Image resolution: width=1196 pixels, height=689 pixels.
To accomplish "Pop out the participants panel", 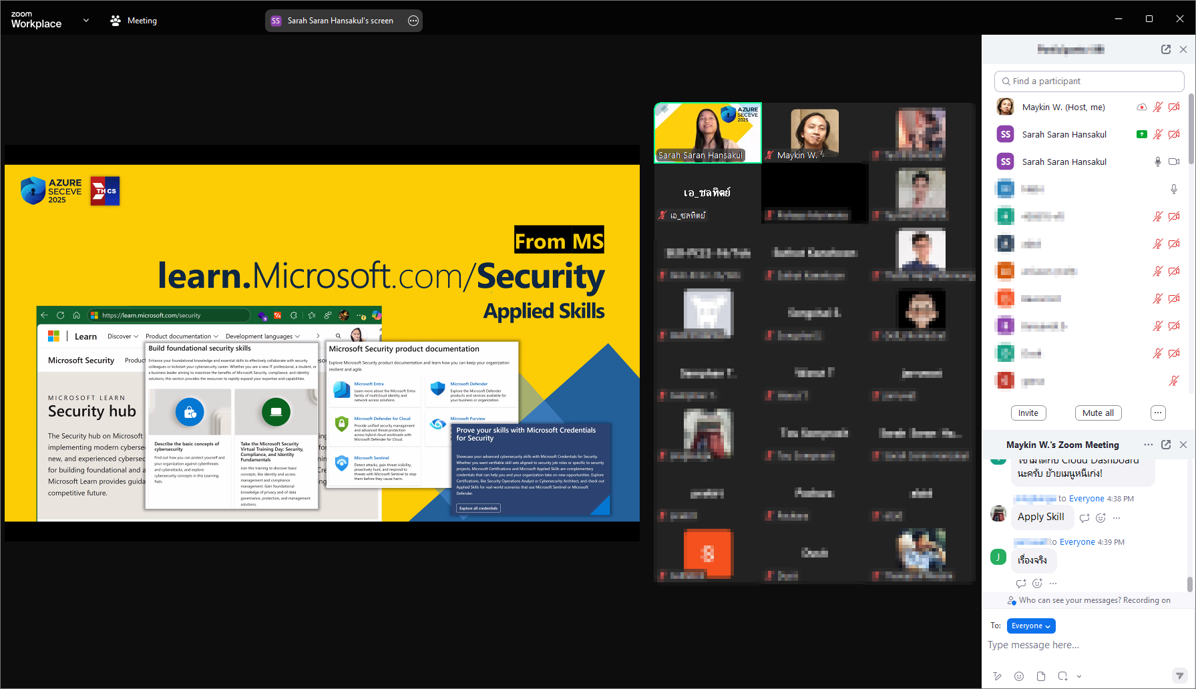I will coord(1166,49).
